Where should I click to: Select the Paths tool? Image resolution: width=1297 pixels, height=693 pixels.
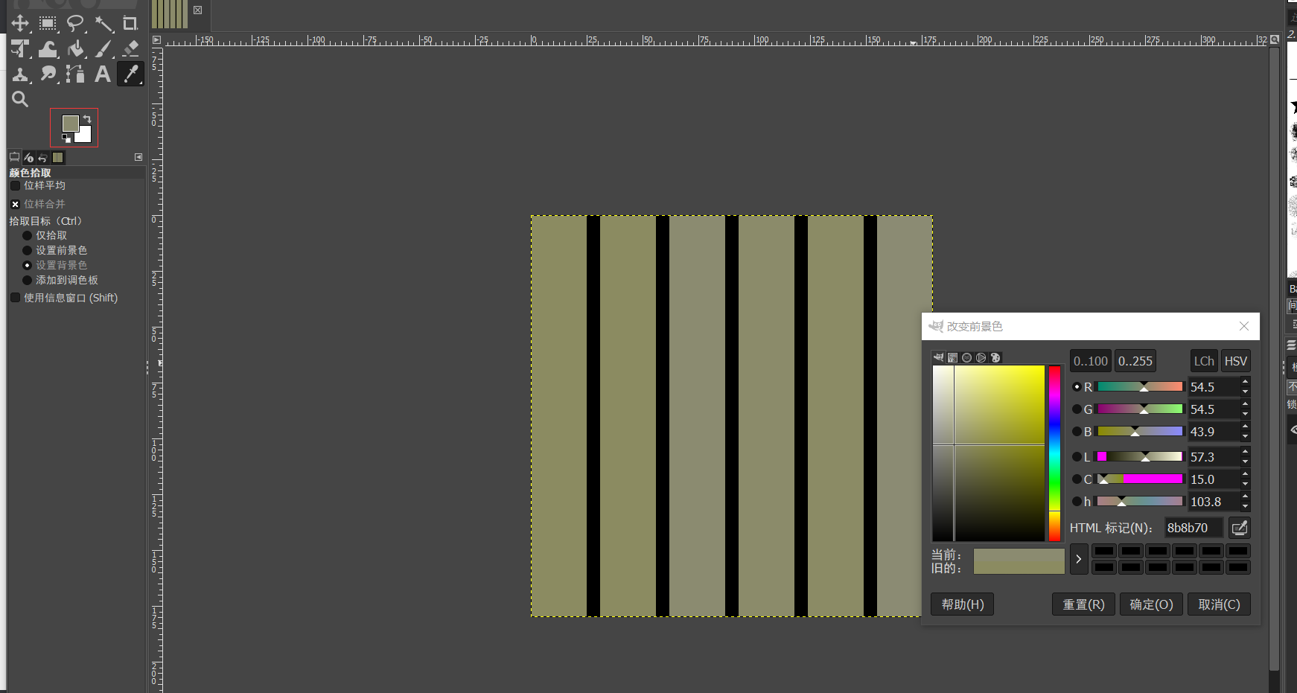tap(75, 74)
